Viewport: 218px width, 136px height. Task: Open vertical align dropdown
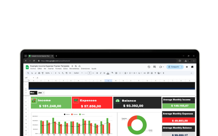click(x=131, y=73)
